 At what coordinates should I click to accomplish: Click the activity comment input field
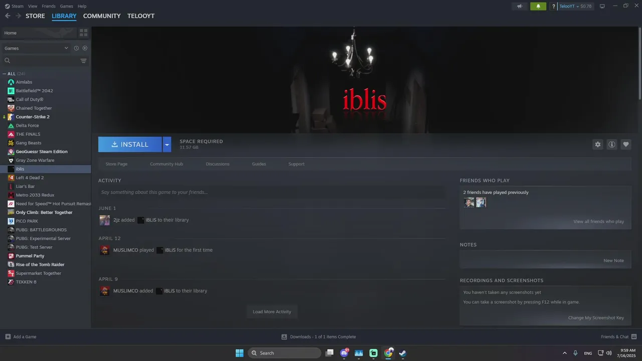pyautogui.click(x=271, y=192)
